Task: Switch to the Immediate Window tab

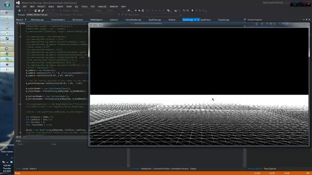Action: [180, 169]
